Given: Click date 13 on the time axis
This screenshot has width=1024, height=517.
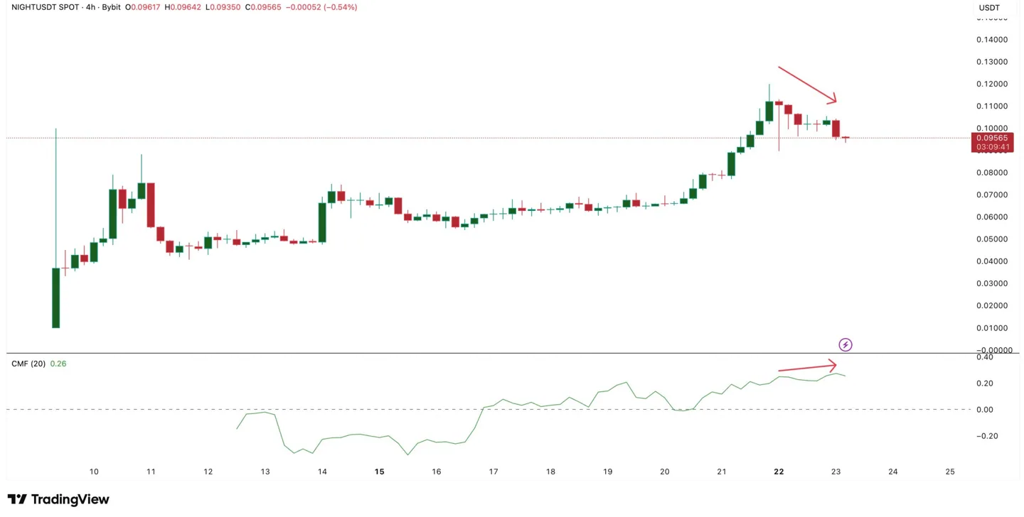Looking at the screenshot, I should tap(265, 472).
